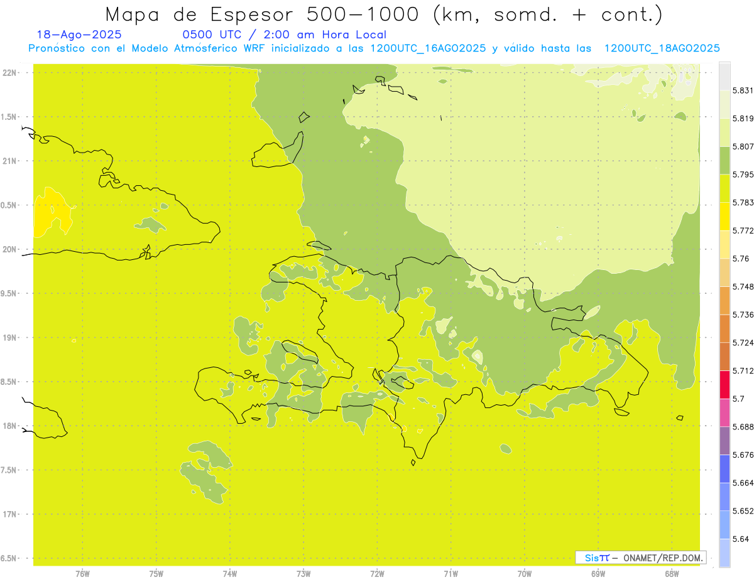Click the latitude label 20N
Viewport: 754px width, 582px height.
tap(9, 249)
